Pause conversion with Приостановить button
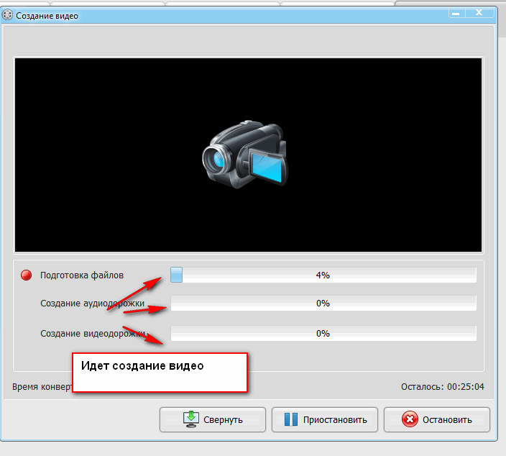 click(325, 419)
